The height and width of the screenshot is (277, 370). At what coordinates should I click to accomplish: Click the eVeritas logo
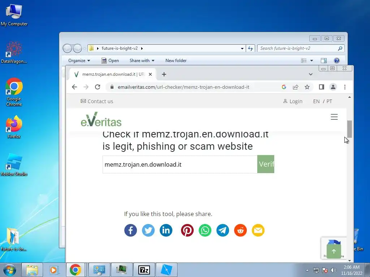pyautogui.click(x=101, y=119)
